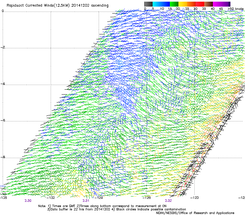Viewport: 245px width, 215px height.
Task: Click the brown 35-40 knots color swatch
Action: pos(209,4)
